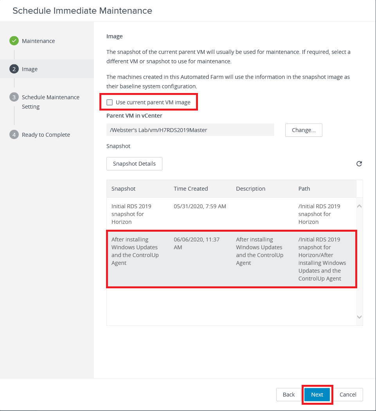Open Snapshot Details

tap(134, 164)
